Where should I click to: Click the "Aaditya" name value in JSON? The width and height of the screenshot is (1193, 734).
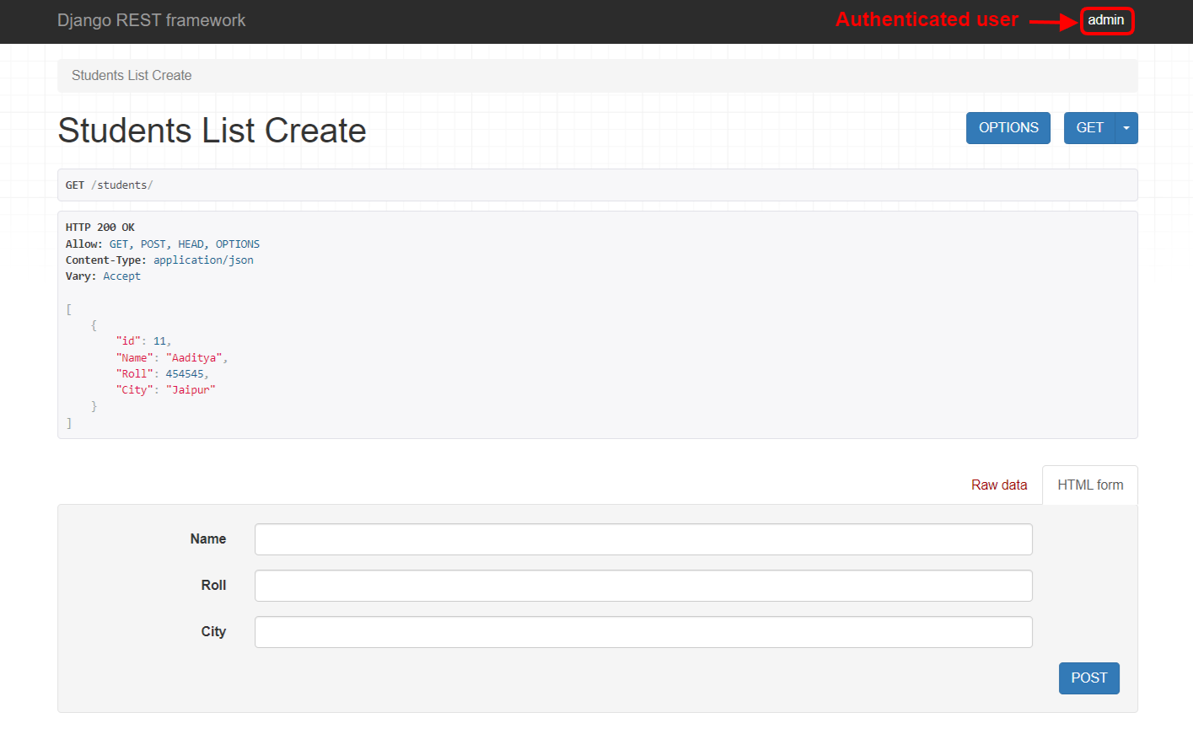[194, 358]
